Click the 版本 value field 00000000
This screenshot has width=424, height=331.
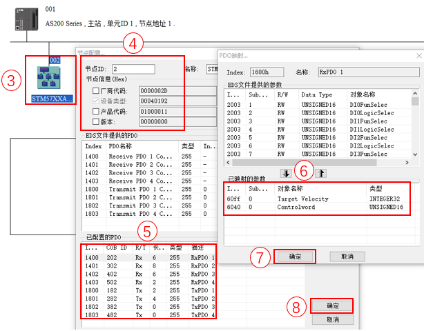[x=177, y=122]
